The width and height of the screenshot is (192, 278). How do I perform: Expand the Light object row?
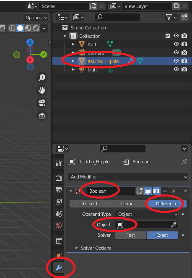pos(73,70)
